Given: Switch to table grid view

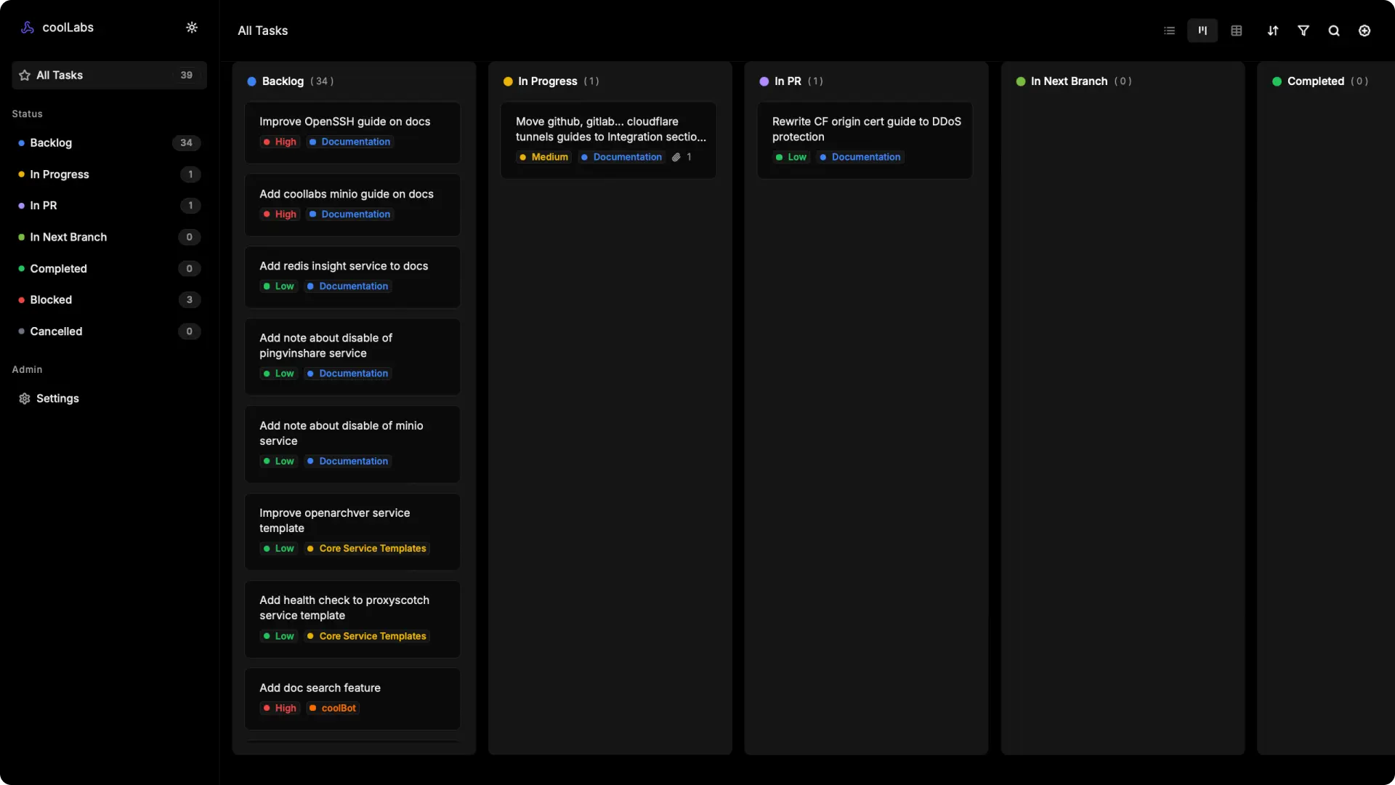Looking at the screenshot, I should click(1237, 31).
